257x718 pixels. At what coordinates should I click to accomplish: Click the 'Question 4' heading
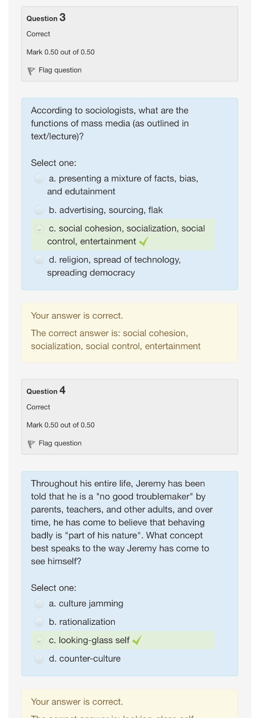click(46, 391)
